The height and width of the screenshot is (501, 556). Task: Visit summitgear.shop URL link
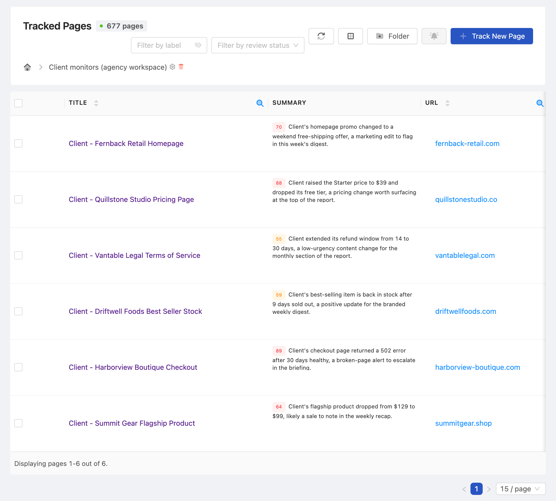tap(463, 423)
